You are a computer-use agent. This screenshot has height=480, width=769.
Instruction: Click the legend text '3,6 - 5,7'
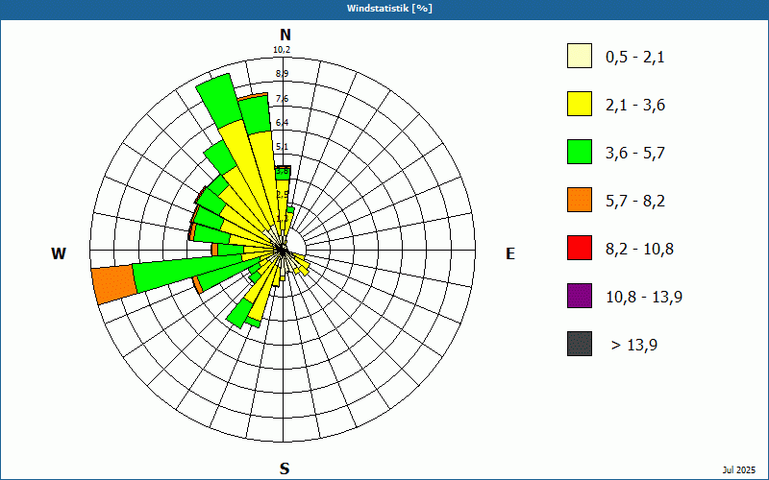pyautogui.click(x=635, y=154)
